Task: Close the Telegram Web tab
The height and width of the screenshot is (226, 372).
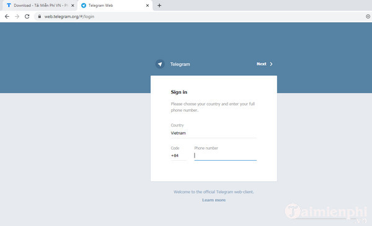Action: 148,6
